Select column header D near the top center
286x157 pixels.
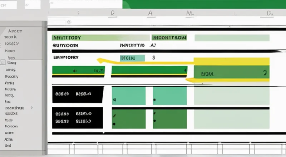coord(113,13)
